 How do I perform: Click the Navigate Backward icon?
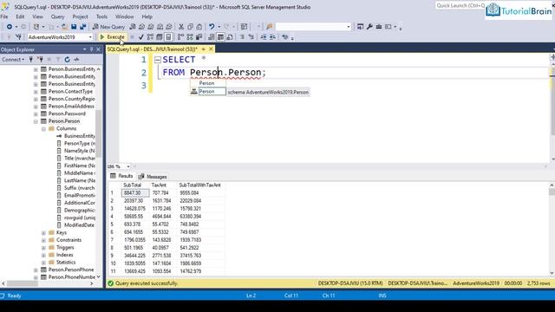tap(10, 27)
